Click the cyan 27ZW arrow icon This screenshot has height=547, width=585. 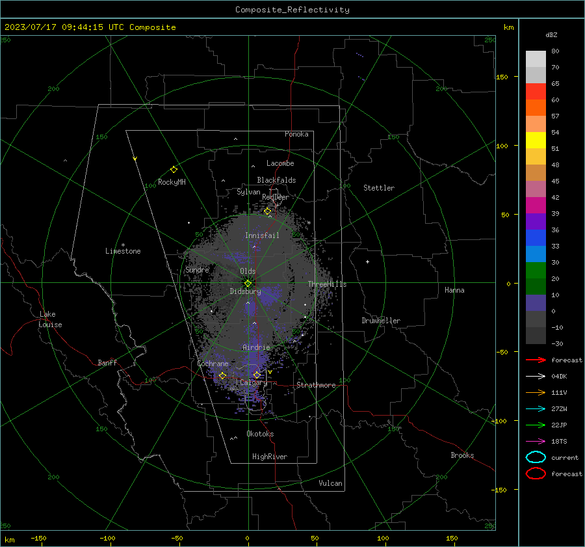[x=536, y=409]
